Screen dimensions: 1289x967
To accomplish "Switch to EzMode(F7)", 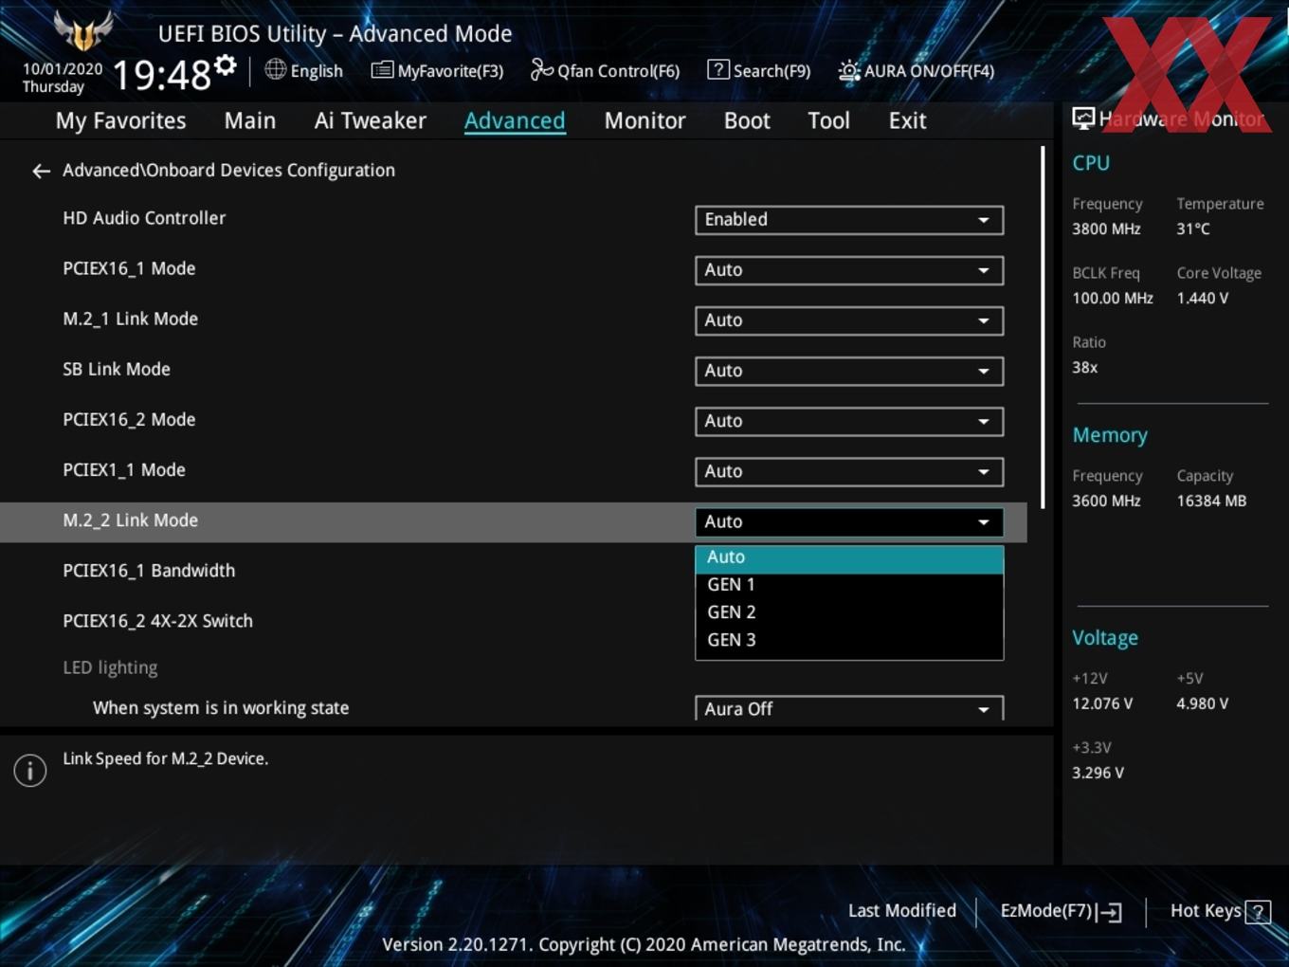I will pyautogui.click(x=1062, y=911).
